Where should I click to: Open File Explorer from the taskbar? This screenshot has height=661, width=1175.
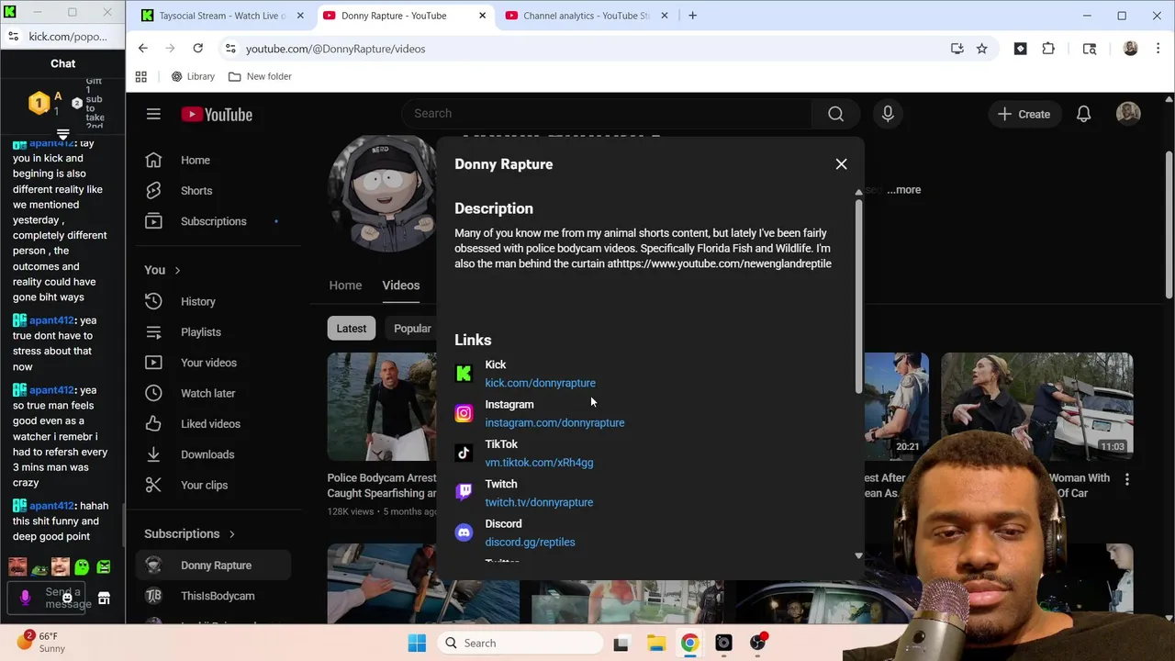pos(655,644)
